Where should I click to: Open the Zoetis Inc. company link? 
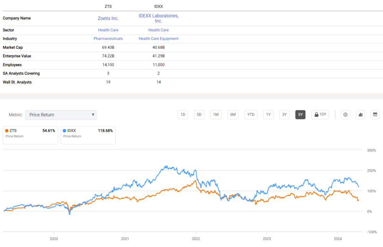108,18
